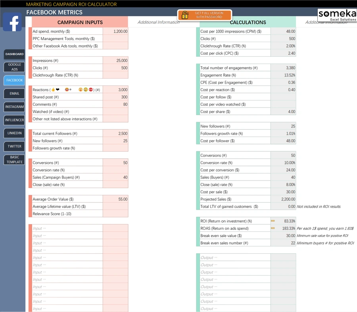Select the Close (sale) rate input cell
This screenshot has width=357, height=312.
(115, 184)
